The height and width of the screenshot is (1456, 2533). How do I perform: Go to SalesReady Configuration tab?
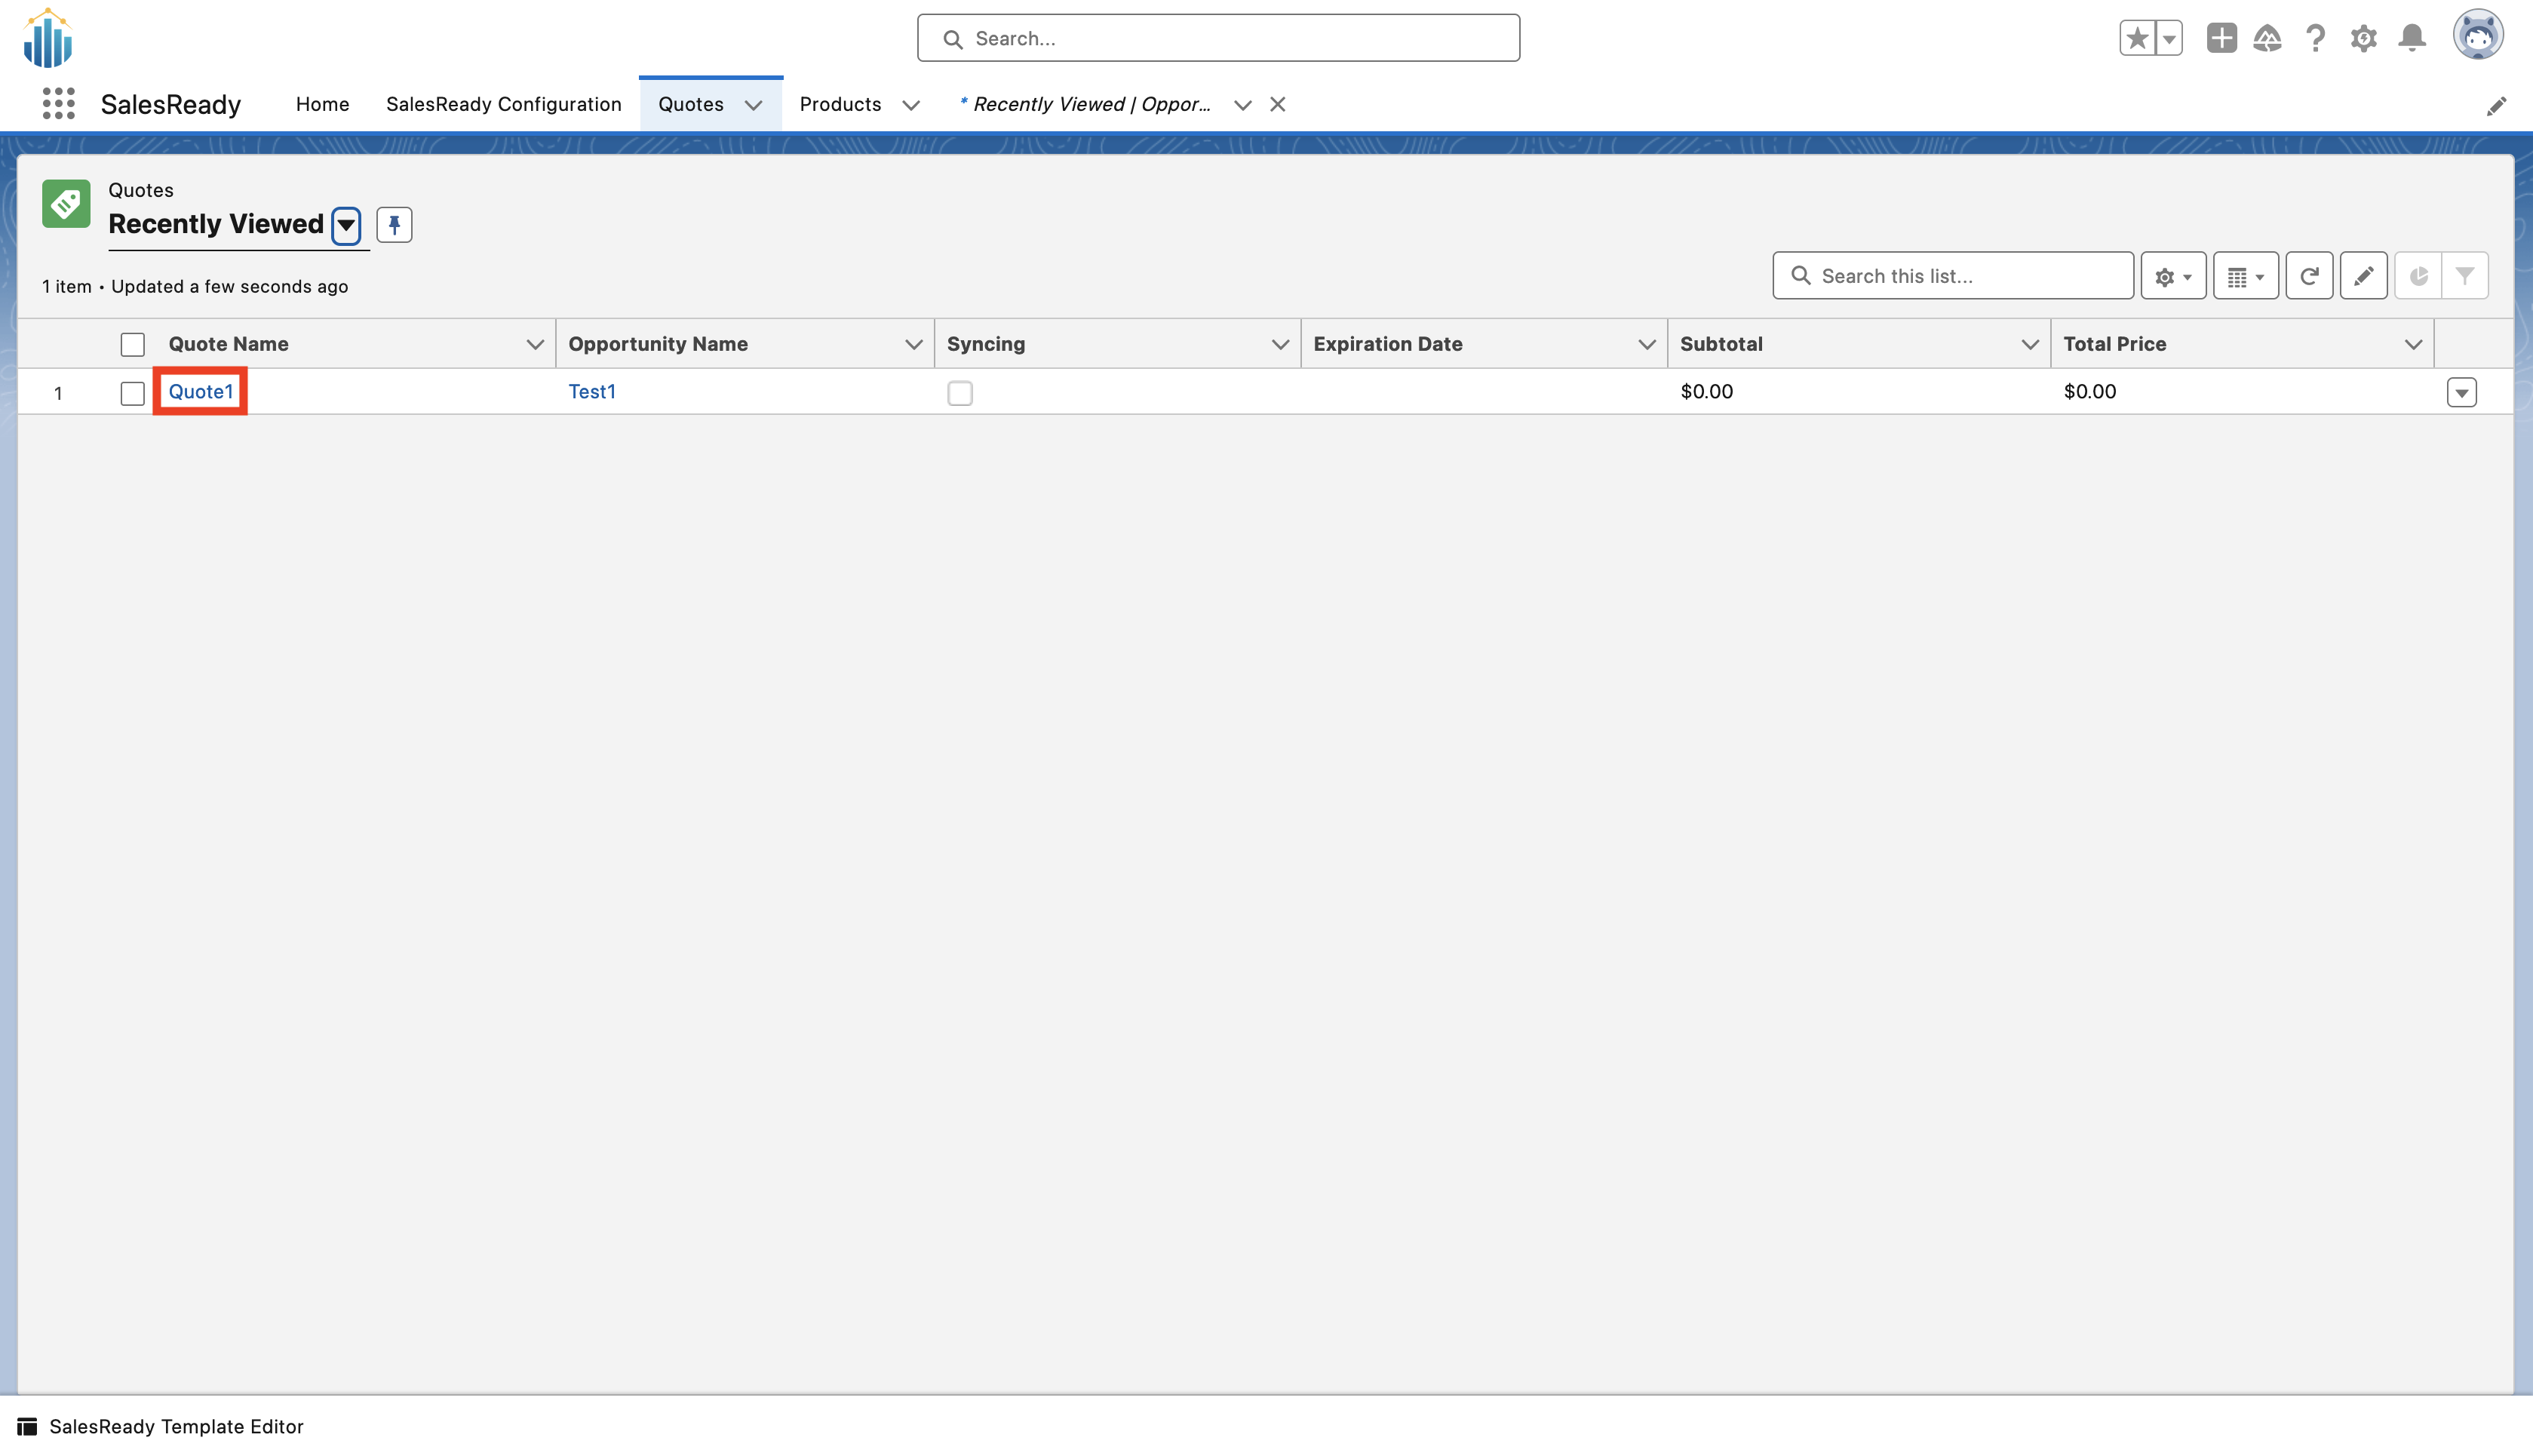point(503,104)
